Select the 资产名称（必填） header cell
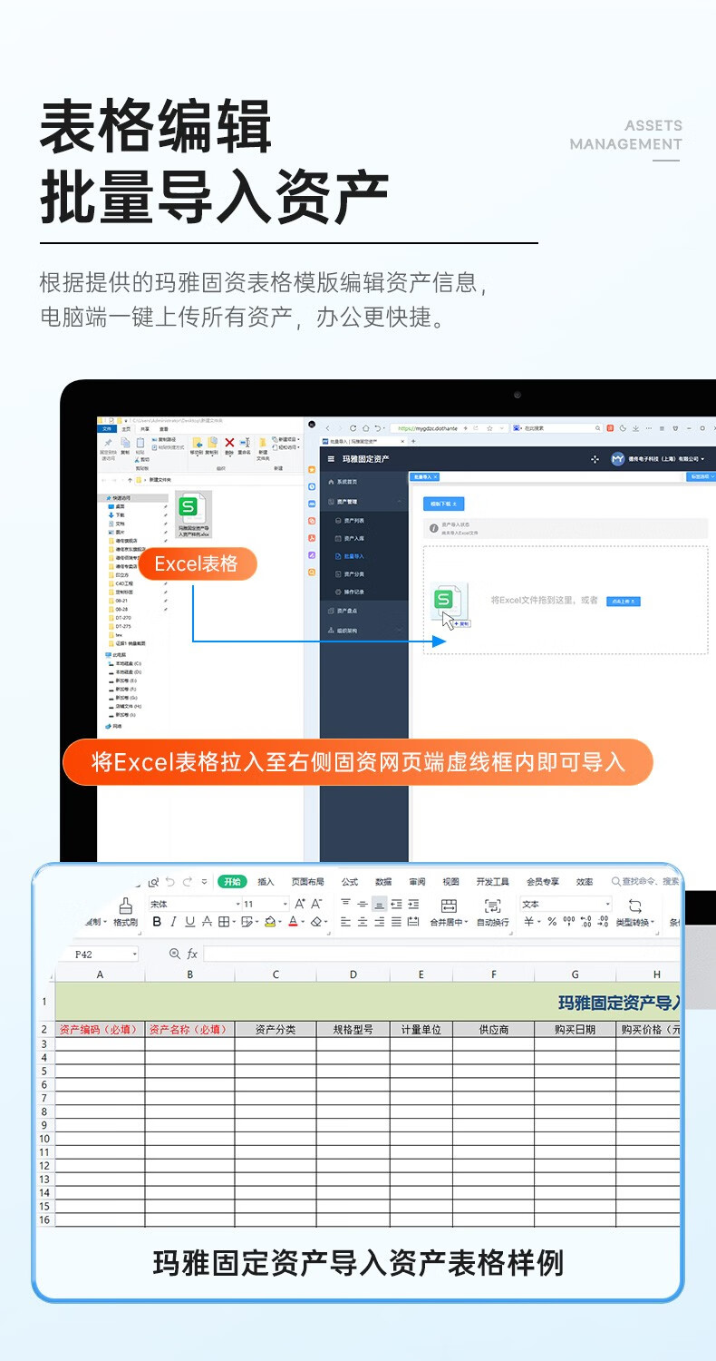716x1361 pixels. click(190, 1030)
